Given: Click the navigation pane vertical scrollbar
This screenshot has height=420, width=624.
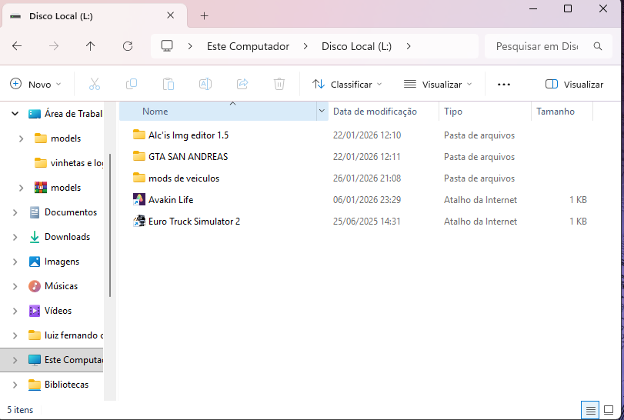Looking at the screenshot, I should point(110,223).
